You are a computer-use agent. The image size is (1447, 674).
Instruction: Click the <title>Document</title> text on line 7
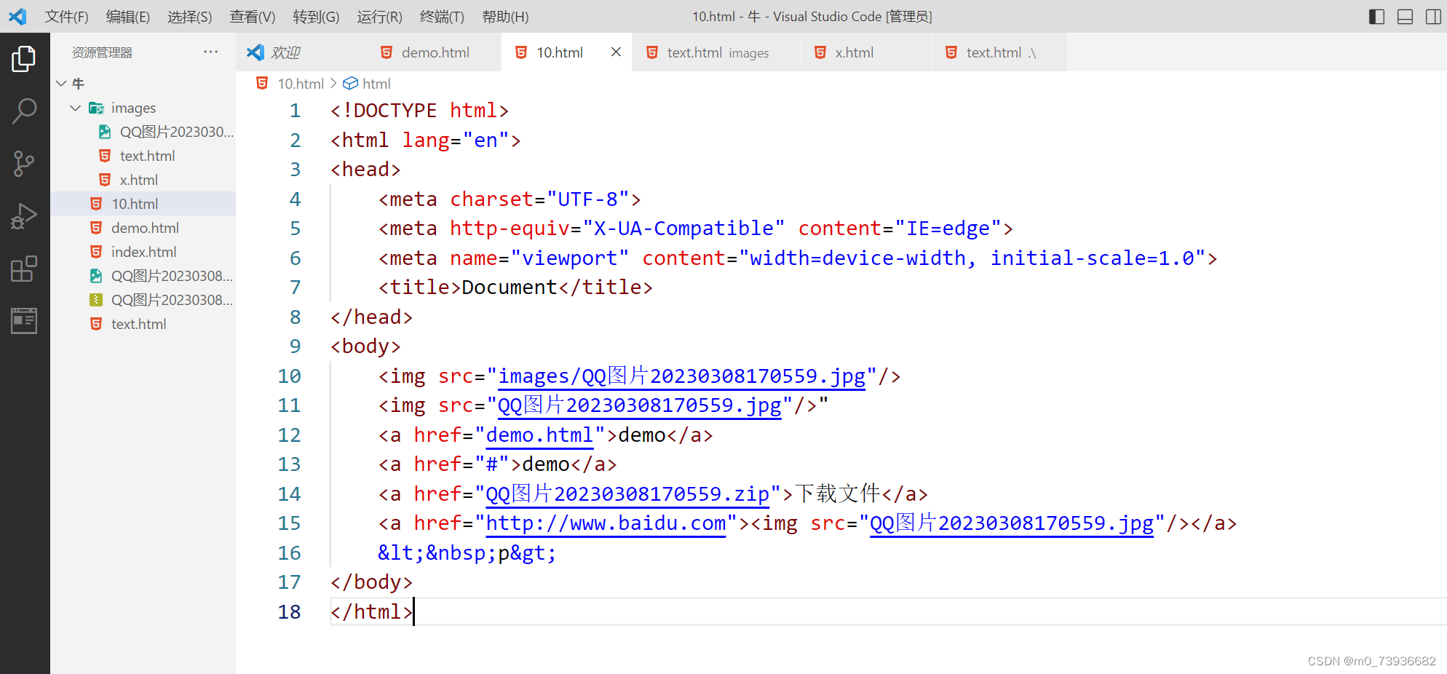[x=515, y=288]
